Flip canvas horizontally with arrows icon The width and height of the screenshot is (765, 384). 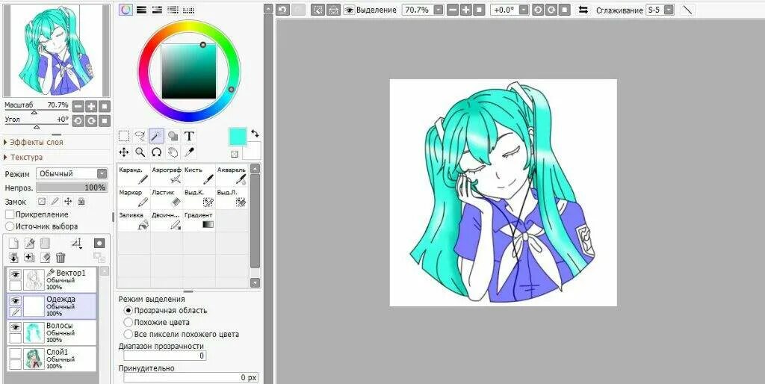(583, 10)
